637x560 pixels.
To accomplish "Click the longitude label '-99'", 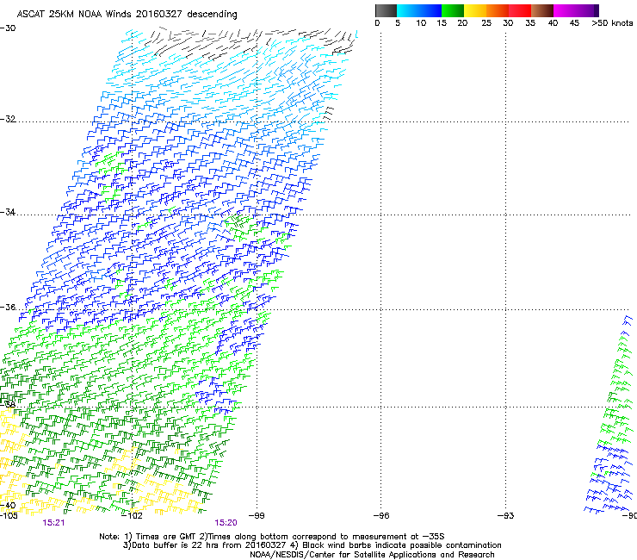I will pyautogui.click(x=257, y=516).
